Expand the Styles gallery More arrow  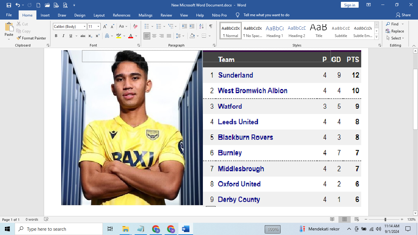(377, 37)
